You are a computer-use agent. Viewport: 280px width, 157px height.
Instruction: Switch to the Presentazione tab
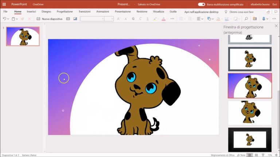click(x=122, y=12)
